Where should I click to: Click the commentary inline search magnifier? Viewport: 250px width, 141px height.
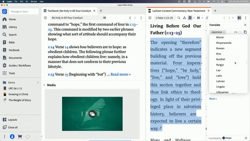pyautogui.click(x=179, y=18)
